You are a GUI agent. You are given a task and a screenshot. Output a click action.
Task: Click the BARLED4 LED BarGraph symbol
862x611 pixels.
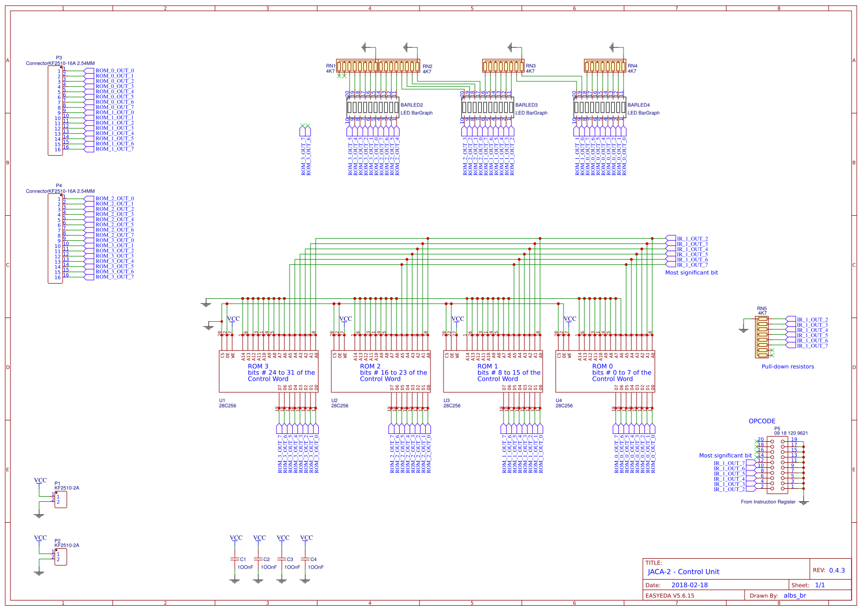click(x=600, y=108)
